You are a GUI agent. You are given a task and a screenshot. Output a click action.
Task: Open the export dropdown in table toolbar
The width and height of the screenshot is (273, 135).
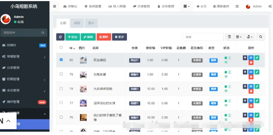click(x=250, y=37)
